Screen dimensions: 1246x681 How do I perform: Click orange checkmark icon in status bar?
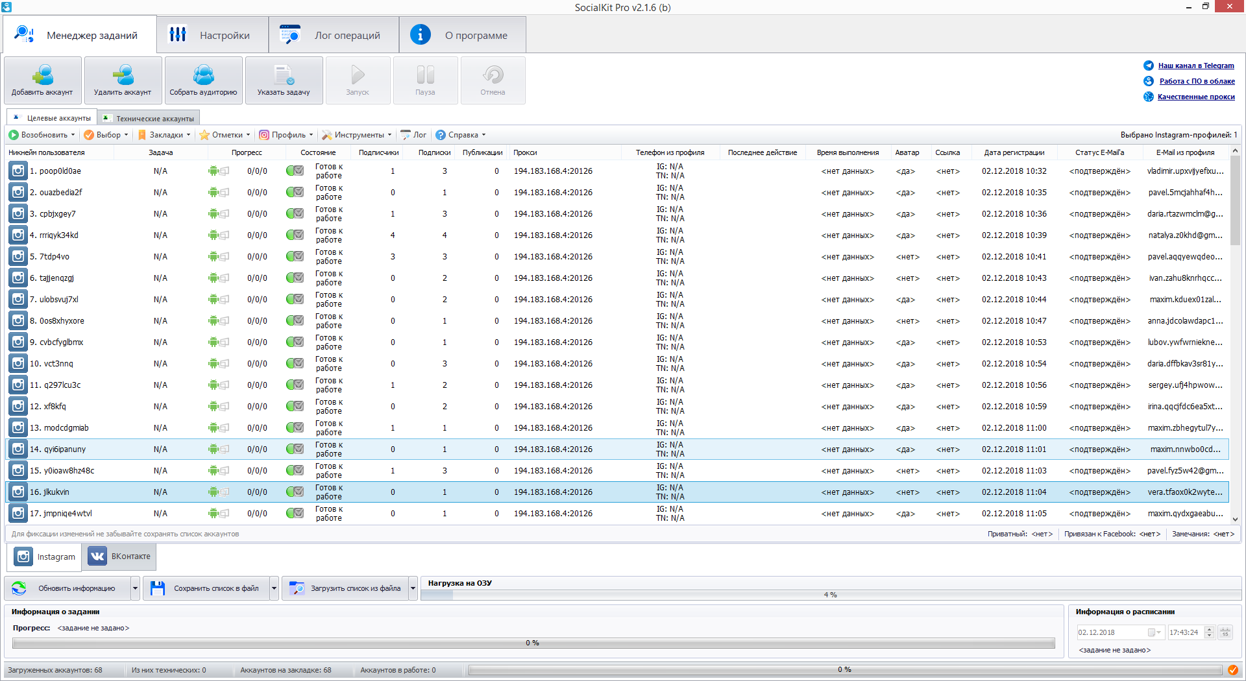(1232, 670)
